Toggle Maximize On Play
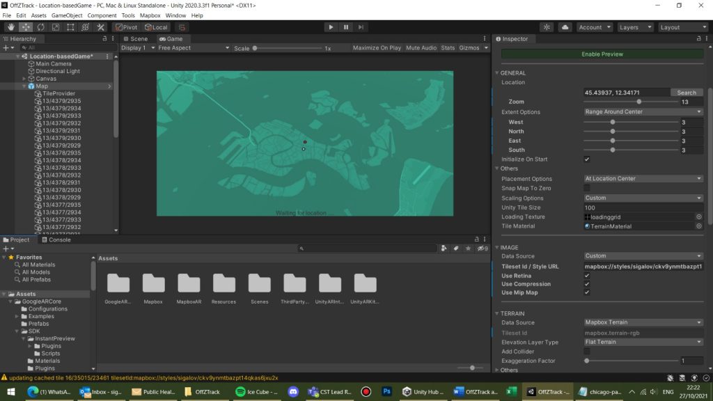The width and height of the screenshot is (713, 401). pos(377,48)
